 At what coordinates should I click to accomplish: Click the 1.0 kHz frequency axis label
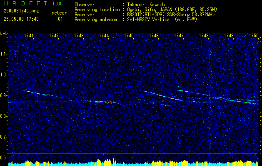pos(3,75)
